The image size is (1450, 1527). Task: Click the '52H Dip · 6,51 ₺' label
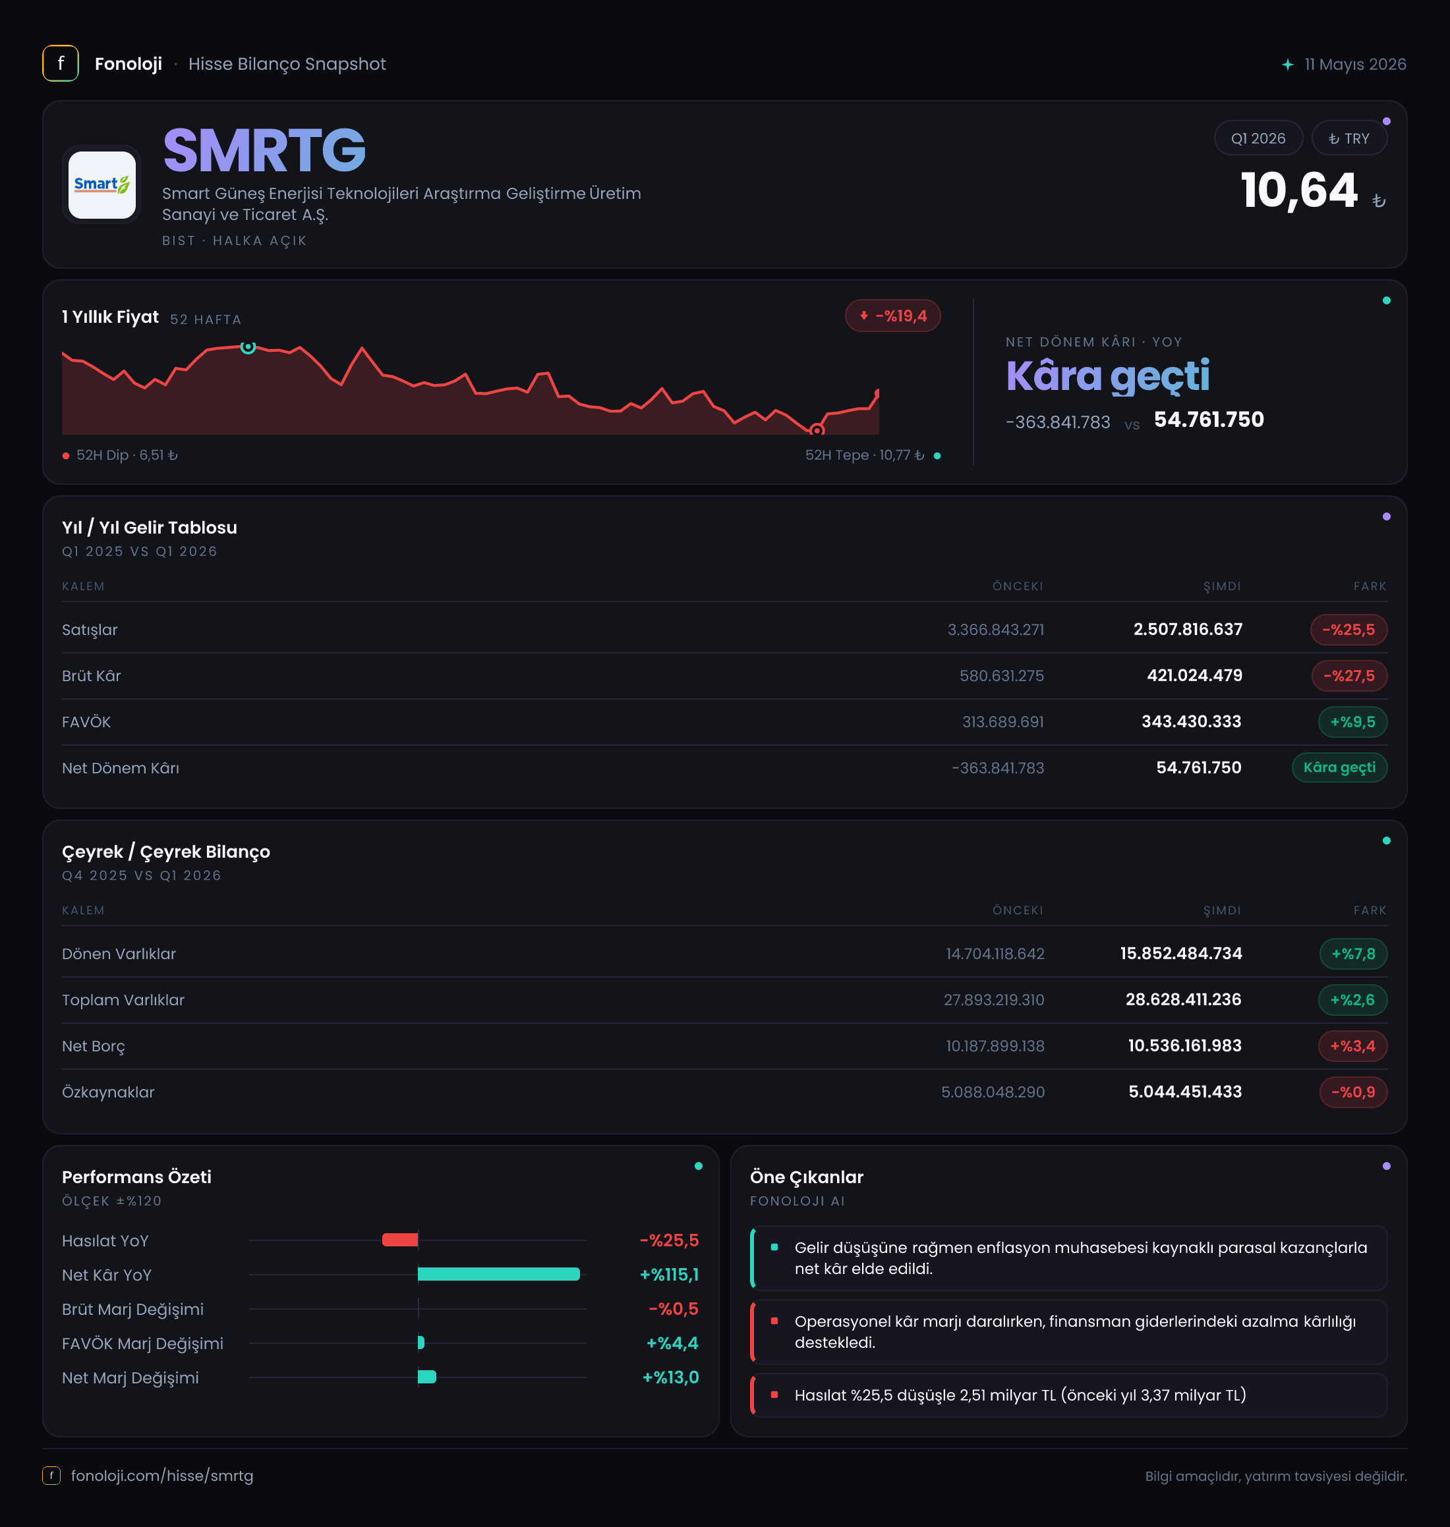tap(127, 455)
